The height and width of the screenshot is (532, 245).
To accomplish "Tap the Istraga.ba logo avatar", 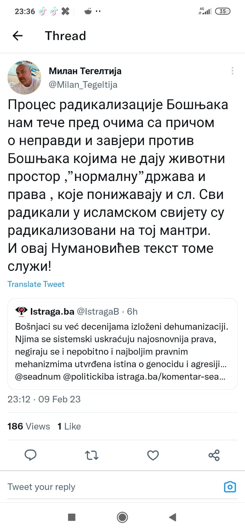I will (x=21, y=311).
